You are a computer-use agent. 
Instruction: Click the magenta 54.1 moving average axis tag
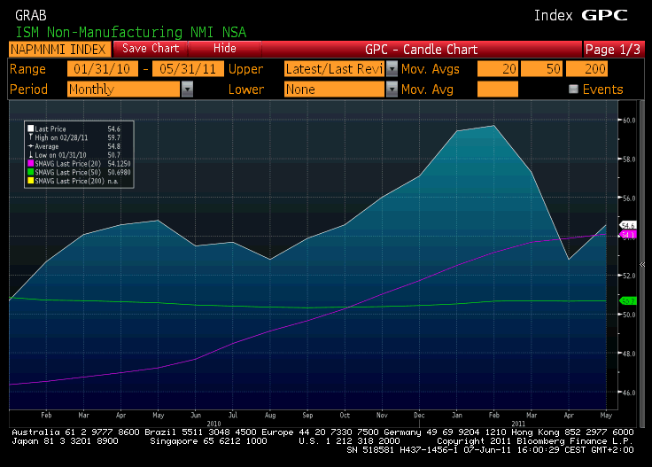(x=629, y=235)
